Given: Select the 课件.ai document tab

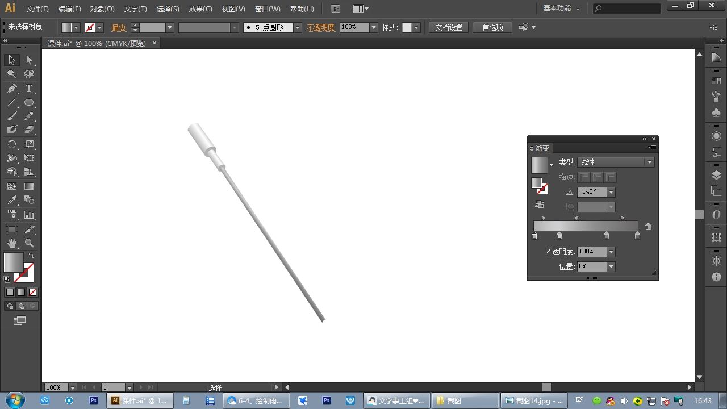Looking at the screenshot, I should coord(97,43).
